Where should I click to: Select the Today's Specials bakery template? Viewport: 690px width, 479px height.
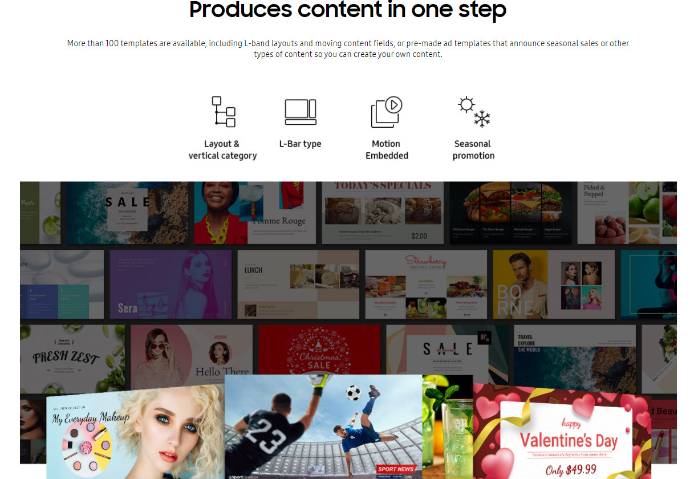click(383, 213)
